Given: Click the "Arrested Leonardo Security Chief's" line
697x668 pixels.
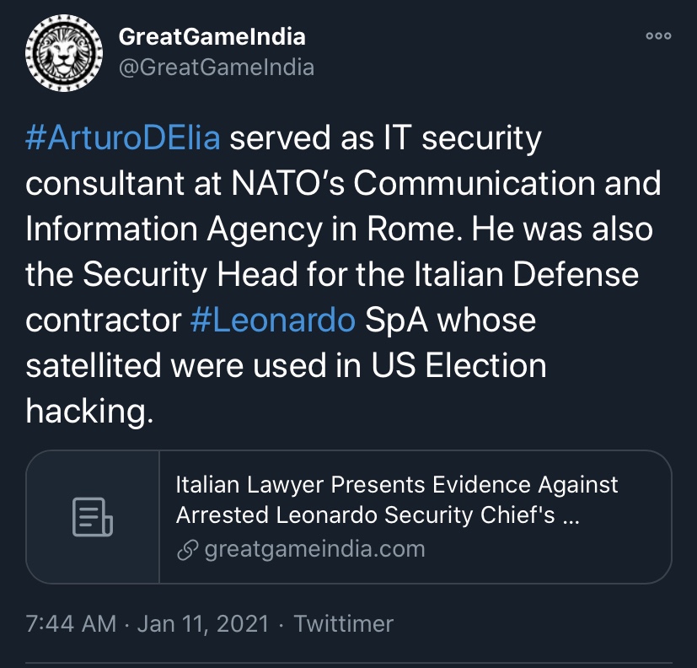Looking at the screenshot, I should click(x=366, y=515).
